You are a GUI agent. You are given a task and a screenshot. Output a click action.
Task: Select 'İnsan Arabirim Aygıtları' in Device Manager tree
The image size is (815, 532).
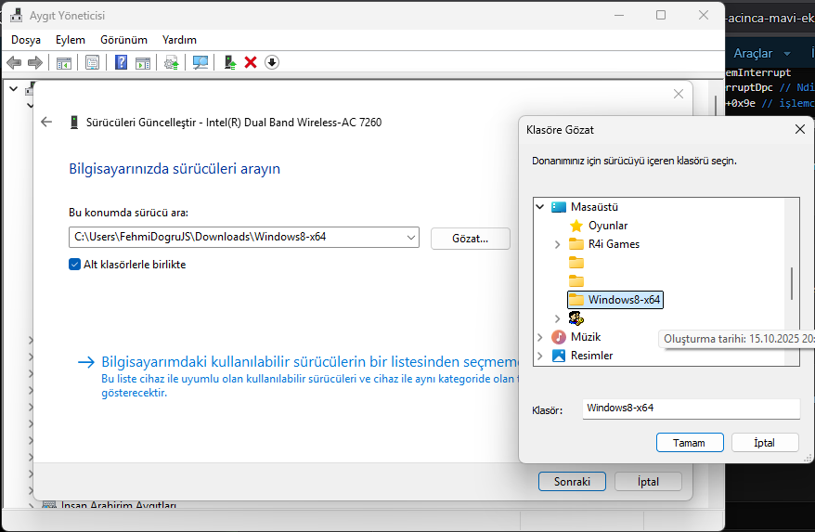pos(119,505)
